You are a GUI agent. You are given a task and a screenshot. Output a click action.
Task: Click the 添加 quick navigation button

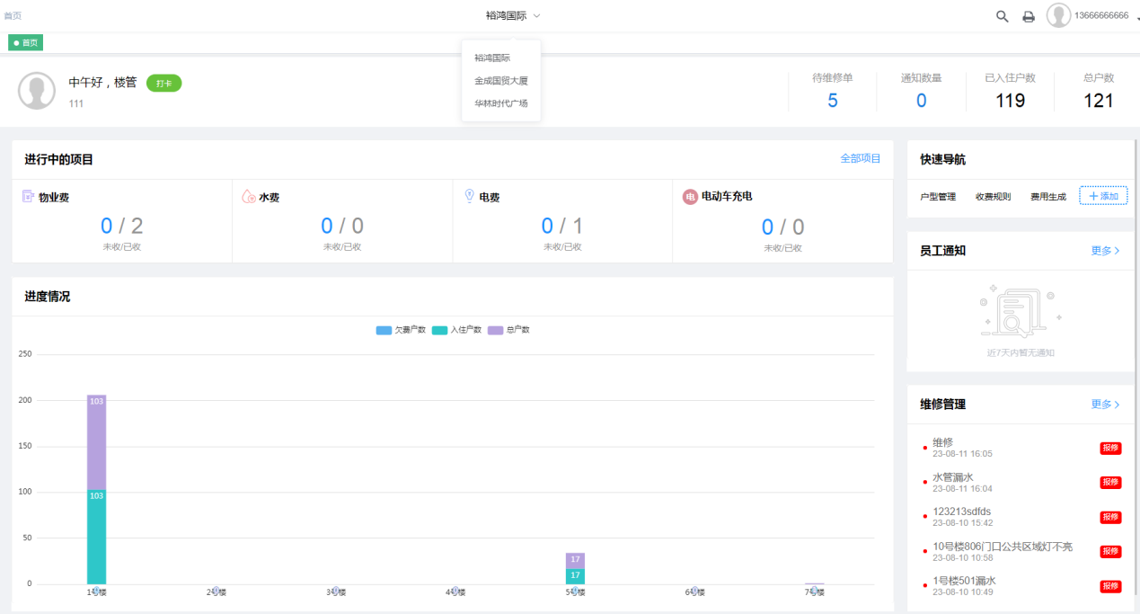point(1103,196)
